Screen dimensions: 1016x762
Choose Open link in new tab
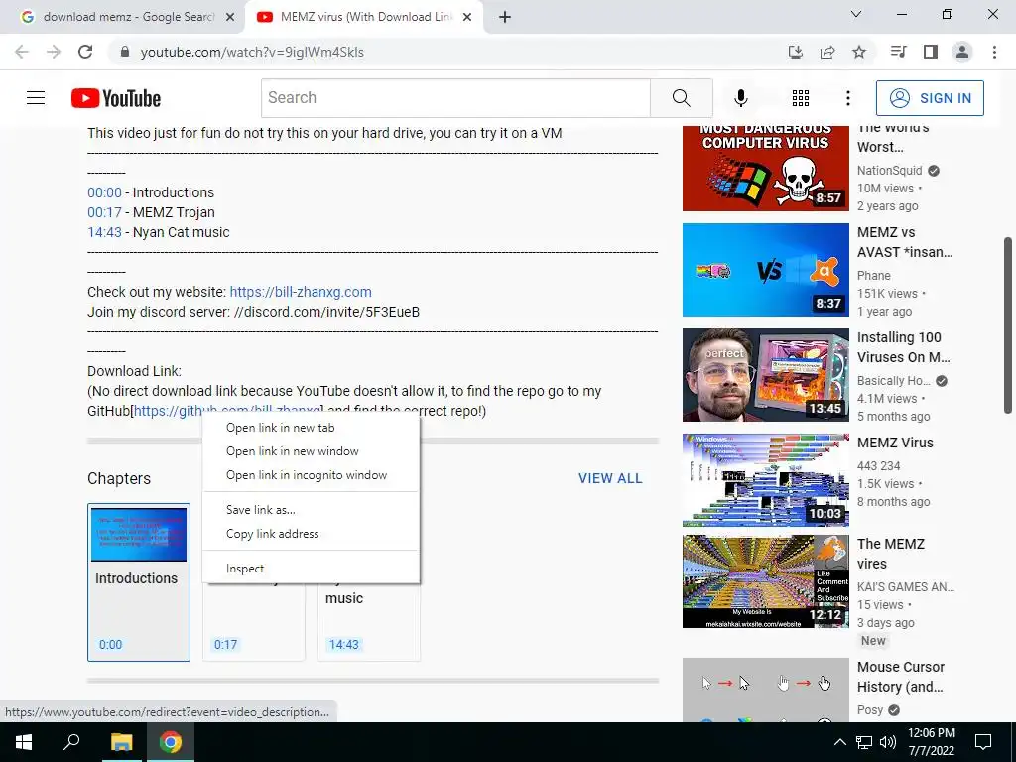pos(311,428)
